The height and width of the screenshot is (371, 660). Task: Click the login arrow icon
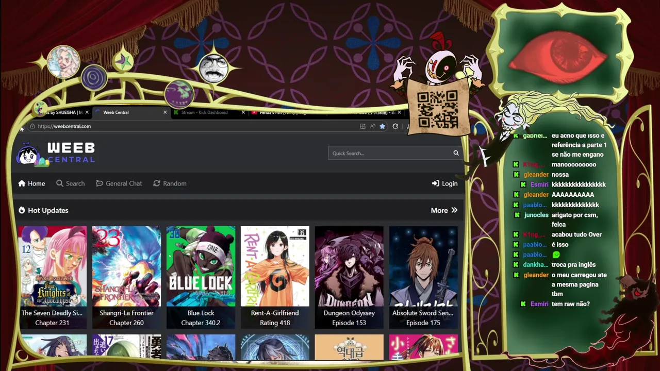(436, 183)
